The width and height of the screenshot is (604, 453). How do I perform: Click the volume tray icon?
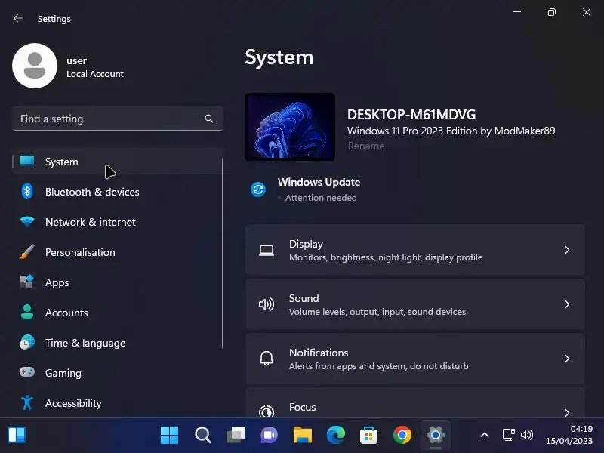pos(526,436)
